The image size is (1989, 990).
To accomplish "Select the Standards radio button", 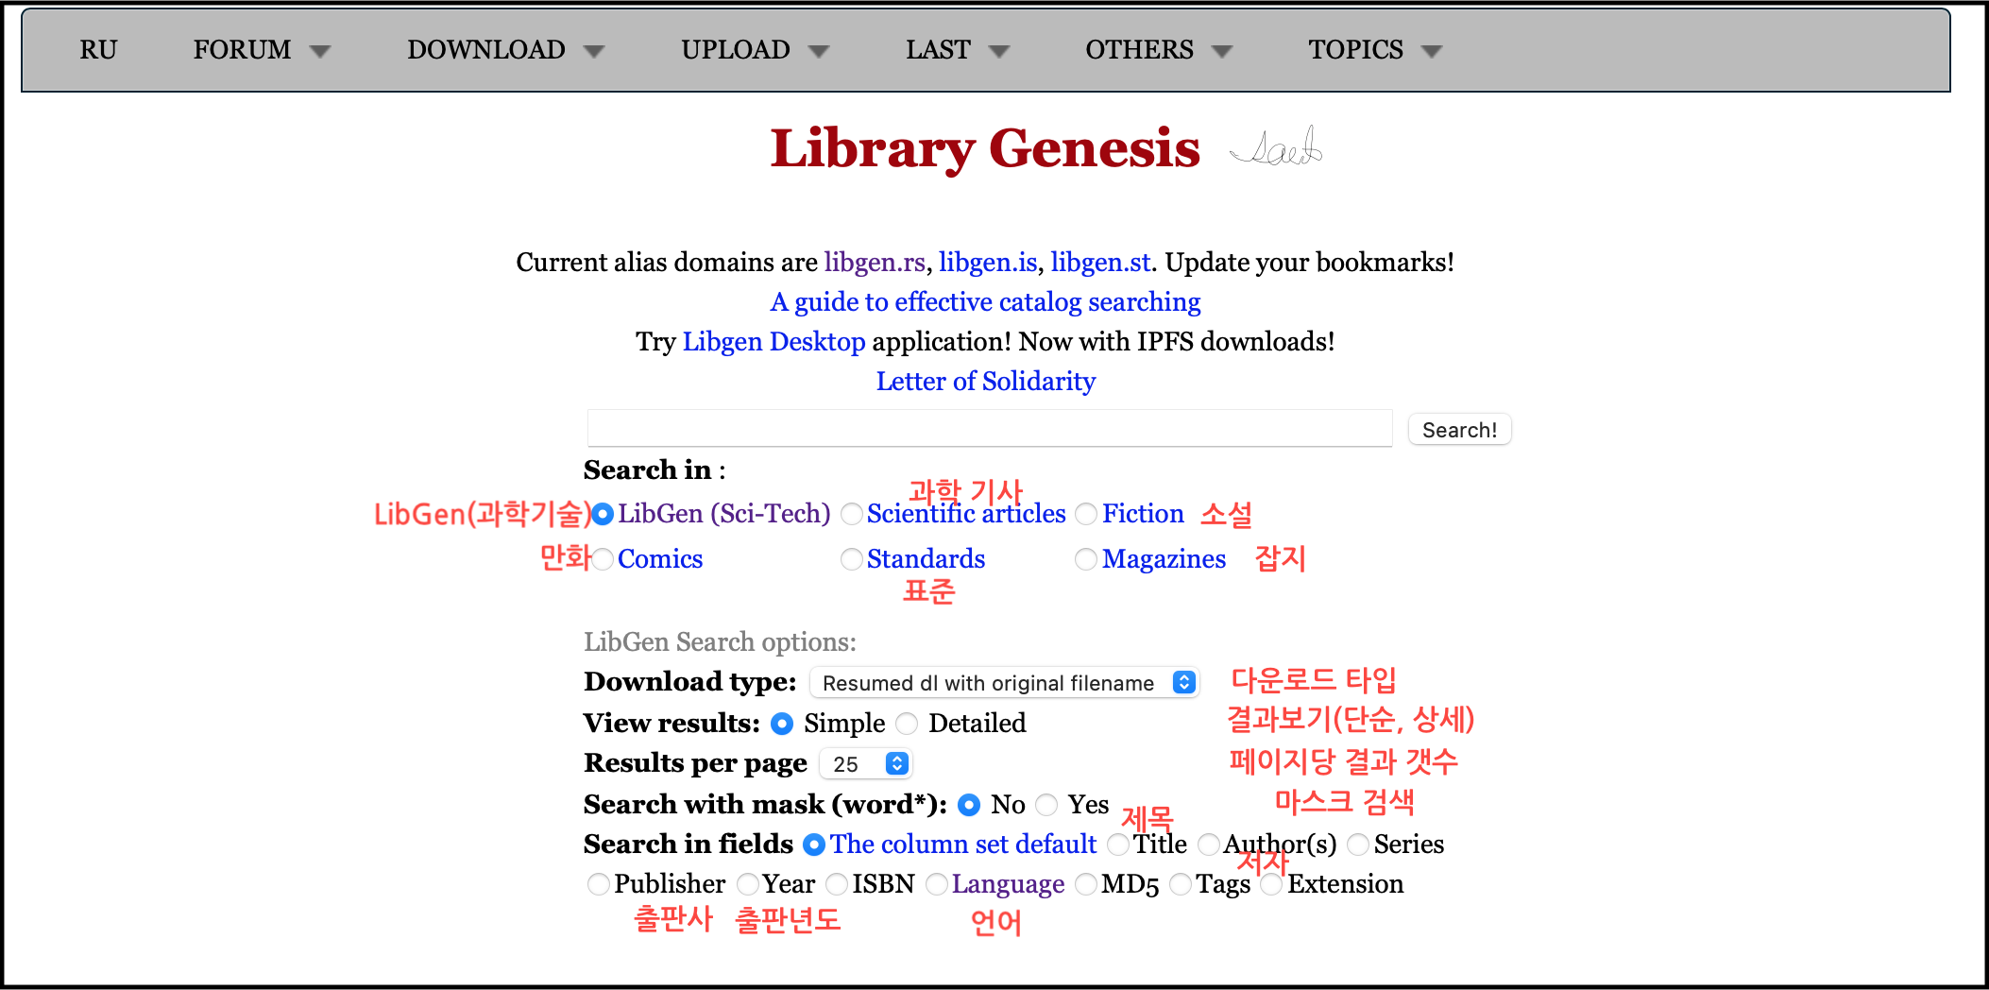I will point(852,559).
